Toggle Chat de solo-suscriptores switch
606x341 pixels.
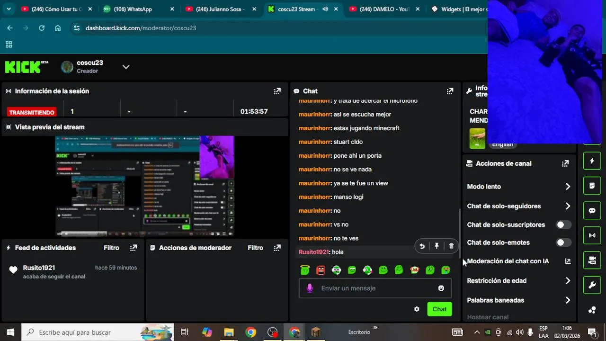point(563,225)
